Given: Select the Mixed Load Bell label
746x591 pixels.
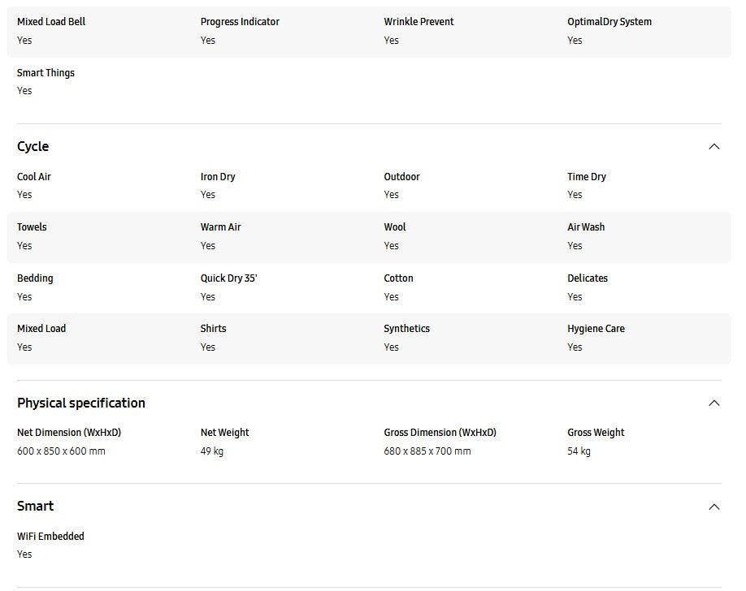Looking at the screenshot, I should (x=51, y=22).
